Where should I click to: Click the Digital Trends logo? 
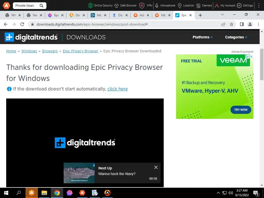tap(31, 37)
